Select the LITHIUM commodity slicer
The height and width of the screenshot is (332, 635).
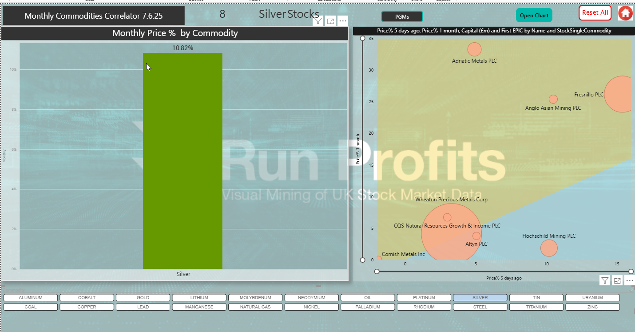coord(199,298)
